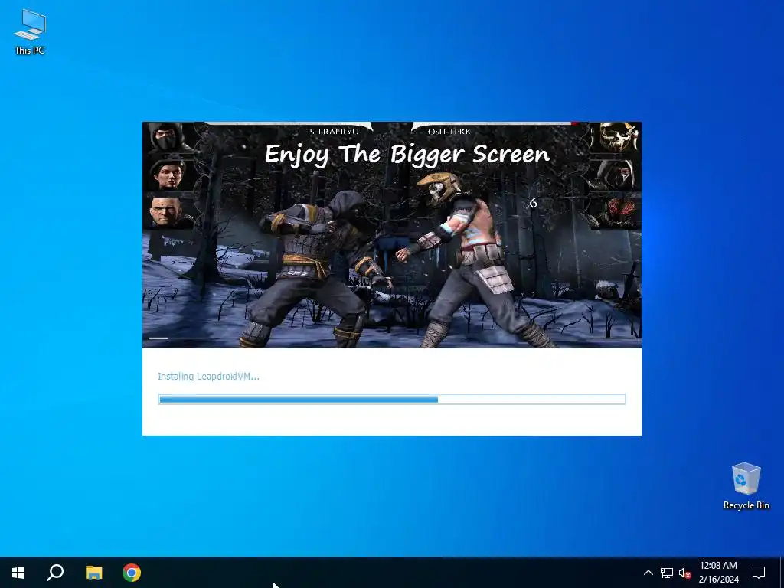Click the masked ninja portrait in banner
784x588 pixels.
pyautogui.click(x=167, y=136)
